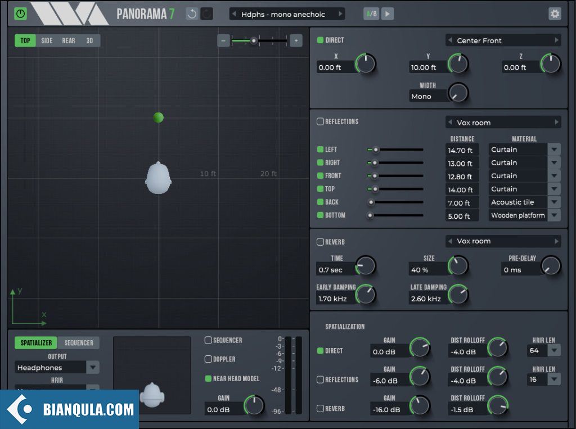Screen dimensions: 576x429
Task: Select the Sequencer tab
Action: pos(79,342)
